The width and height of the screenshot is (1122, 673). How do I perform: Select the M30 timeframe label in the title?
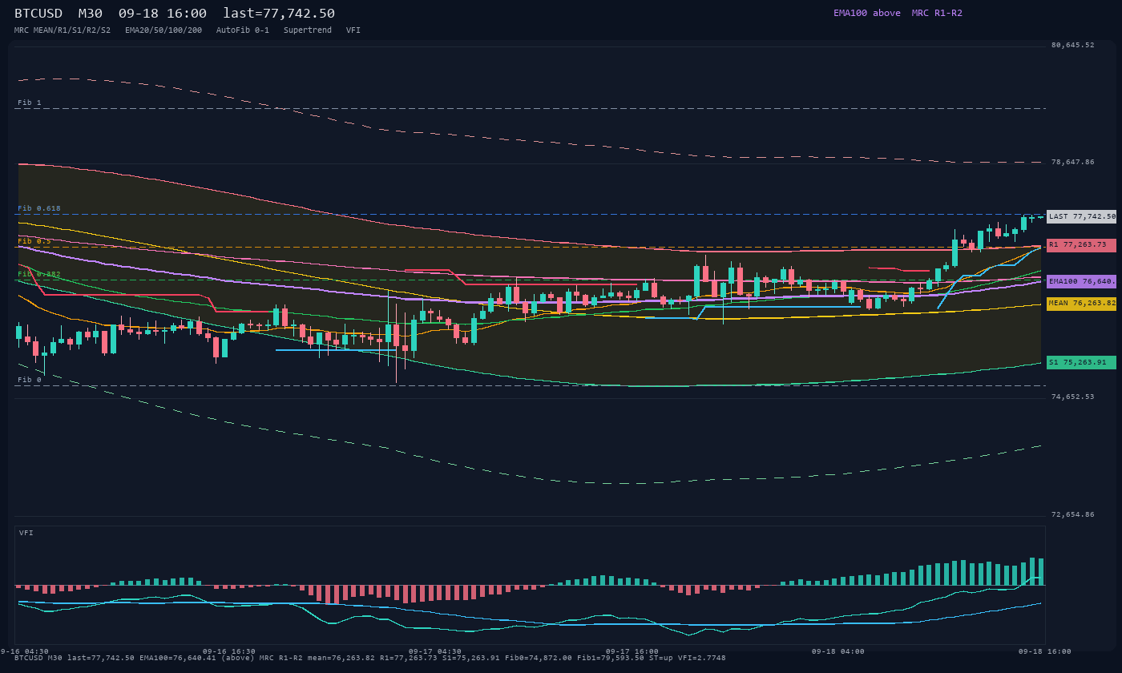coord(91,14)
